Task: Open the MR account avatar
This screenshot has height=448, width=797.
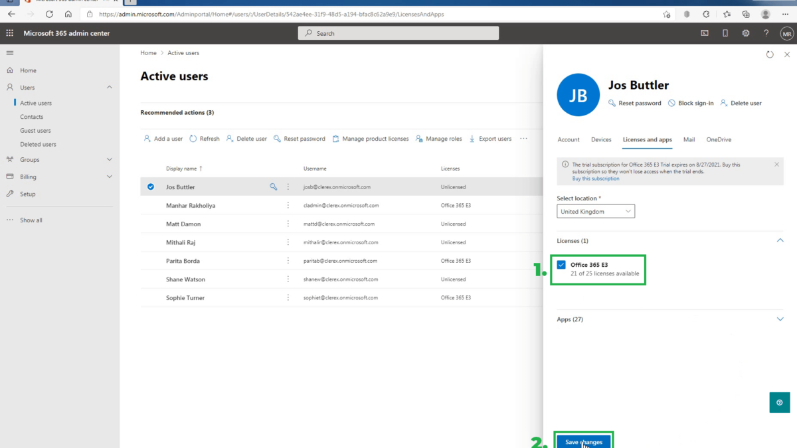Action: tap(787, 33)
